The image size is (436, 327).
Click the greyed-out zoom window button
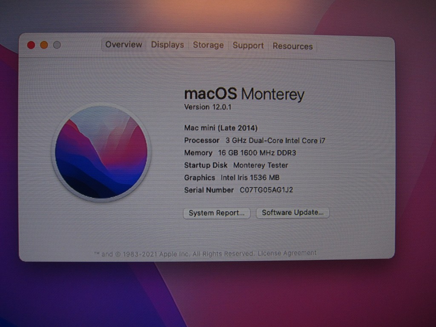coord(57,45)
